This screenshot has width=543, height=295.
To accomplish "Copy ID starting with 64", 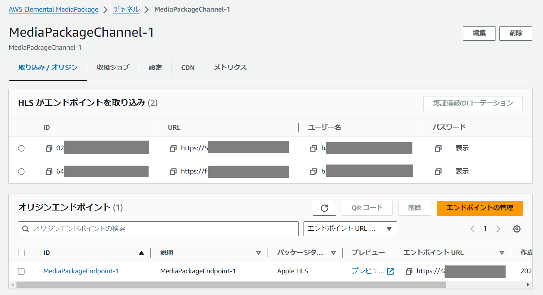I will pos(49,172).
